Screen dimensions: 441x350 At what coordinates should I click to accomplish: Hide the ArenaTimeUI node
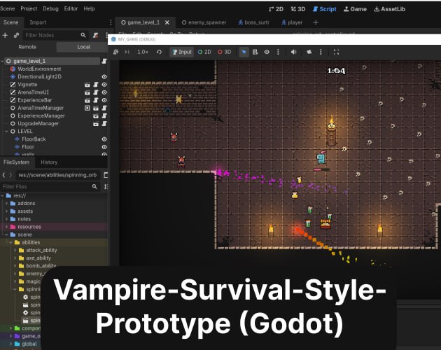coord(104,92)
